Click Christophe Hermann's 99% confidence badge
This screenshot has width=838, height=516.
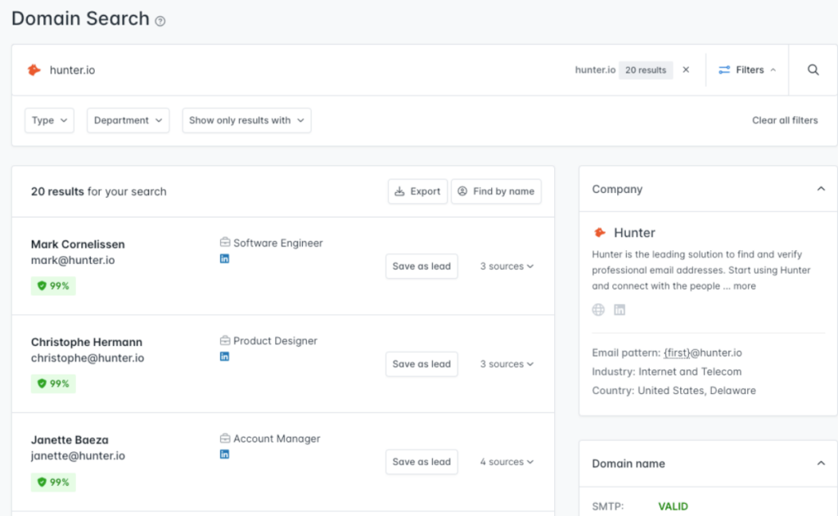(53, 384)
